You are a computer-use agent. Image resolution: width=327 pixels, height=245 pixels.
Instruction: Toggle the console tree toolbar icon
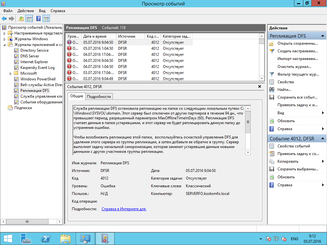[x=29, y=19]
